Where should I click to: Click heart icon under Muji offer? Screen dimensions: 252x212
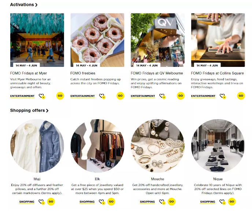(41, 202)
